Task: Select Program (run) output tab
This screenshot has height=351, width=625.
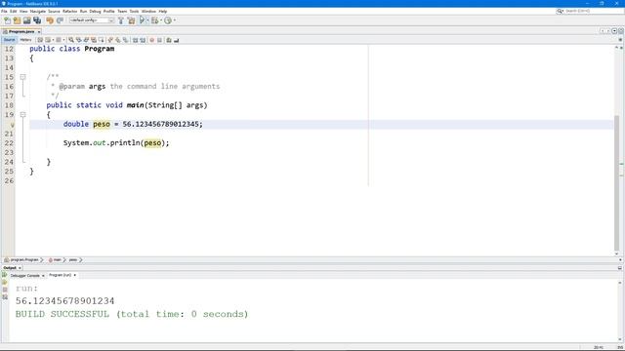Action: tap(60, 275)
